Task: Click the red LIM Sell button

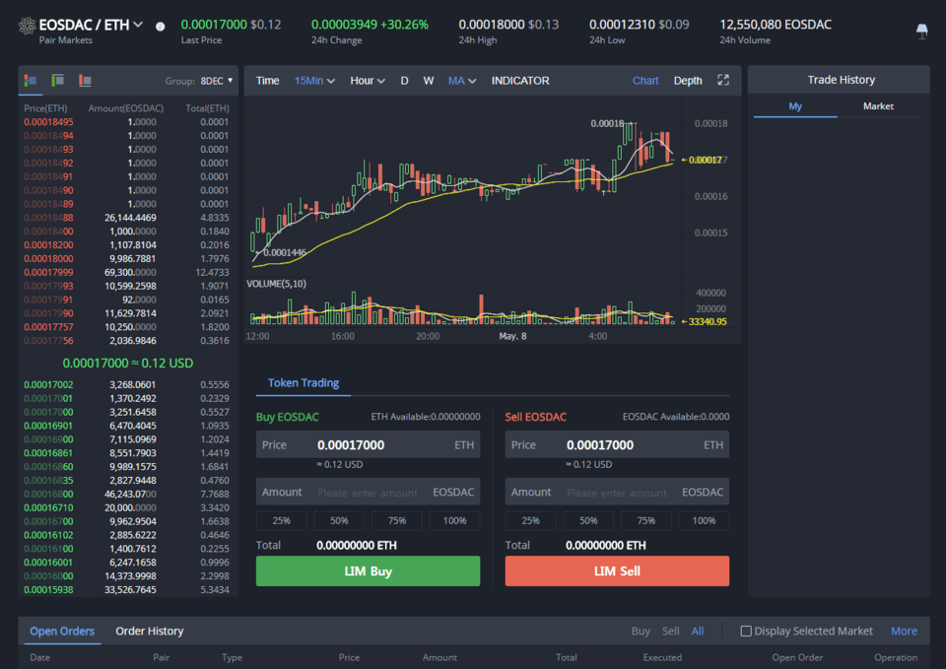Action: pos(617,570)
